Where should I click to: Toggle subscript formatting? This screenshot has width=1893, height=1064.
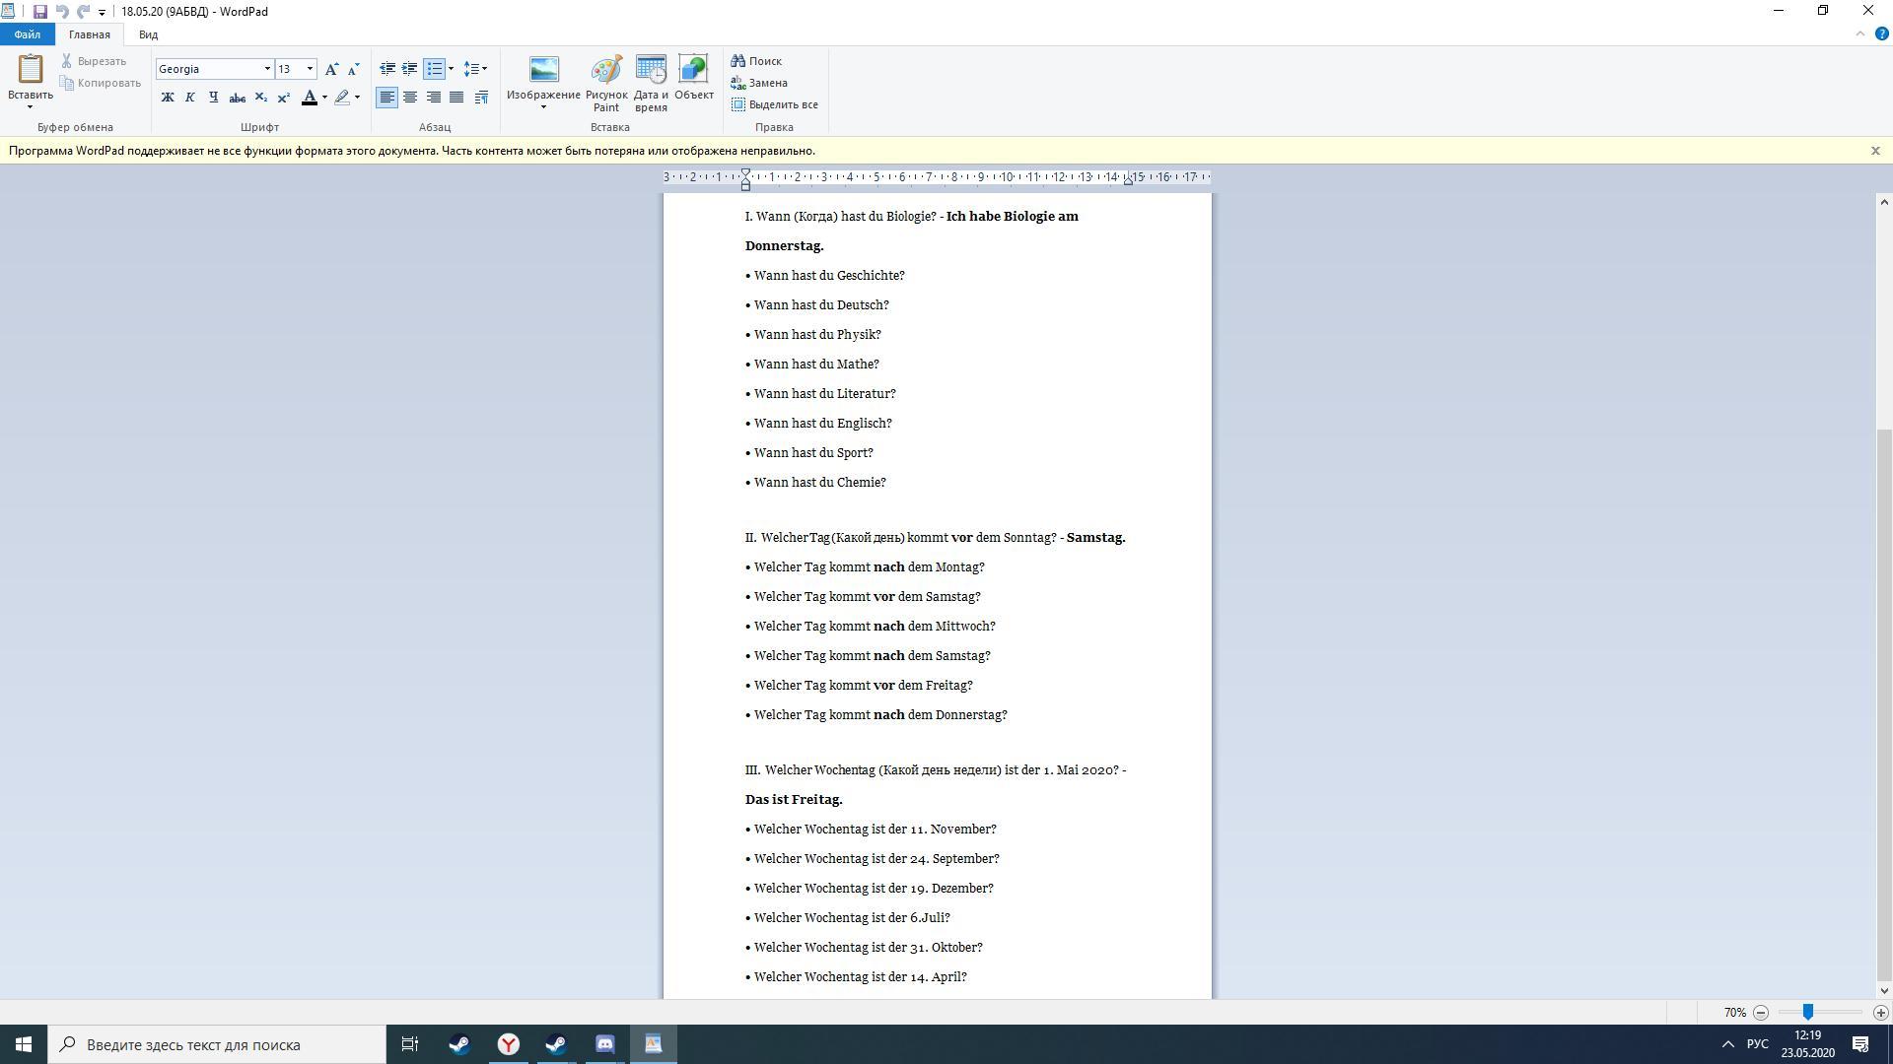pos(260,98)
